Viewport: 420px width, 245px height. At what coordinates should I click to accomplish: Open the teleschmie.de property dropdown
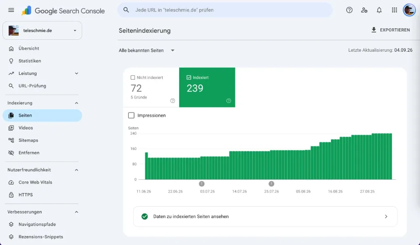42,30
